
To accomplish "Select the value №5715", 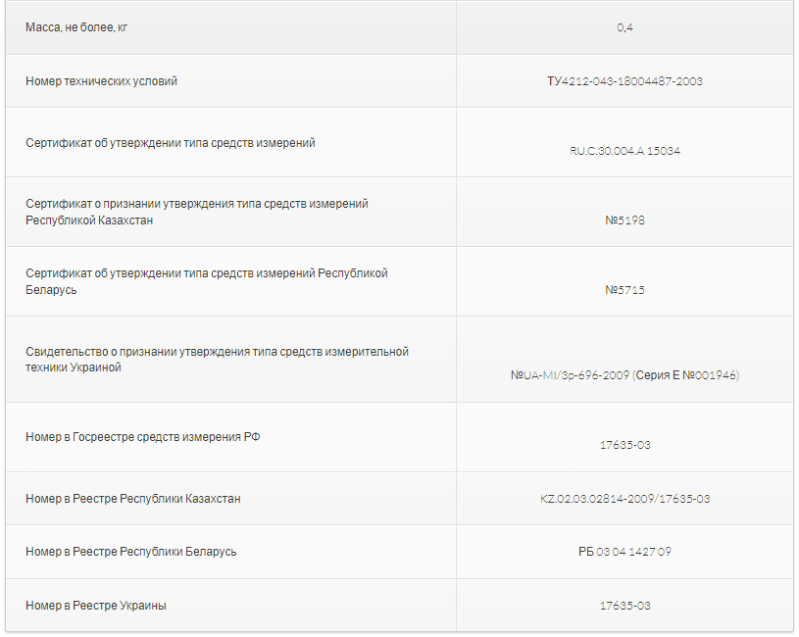I will (624, 290).
